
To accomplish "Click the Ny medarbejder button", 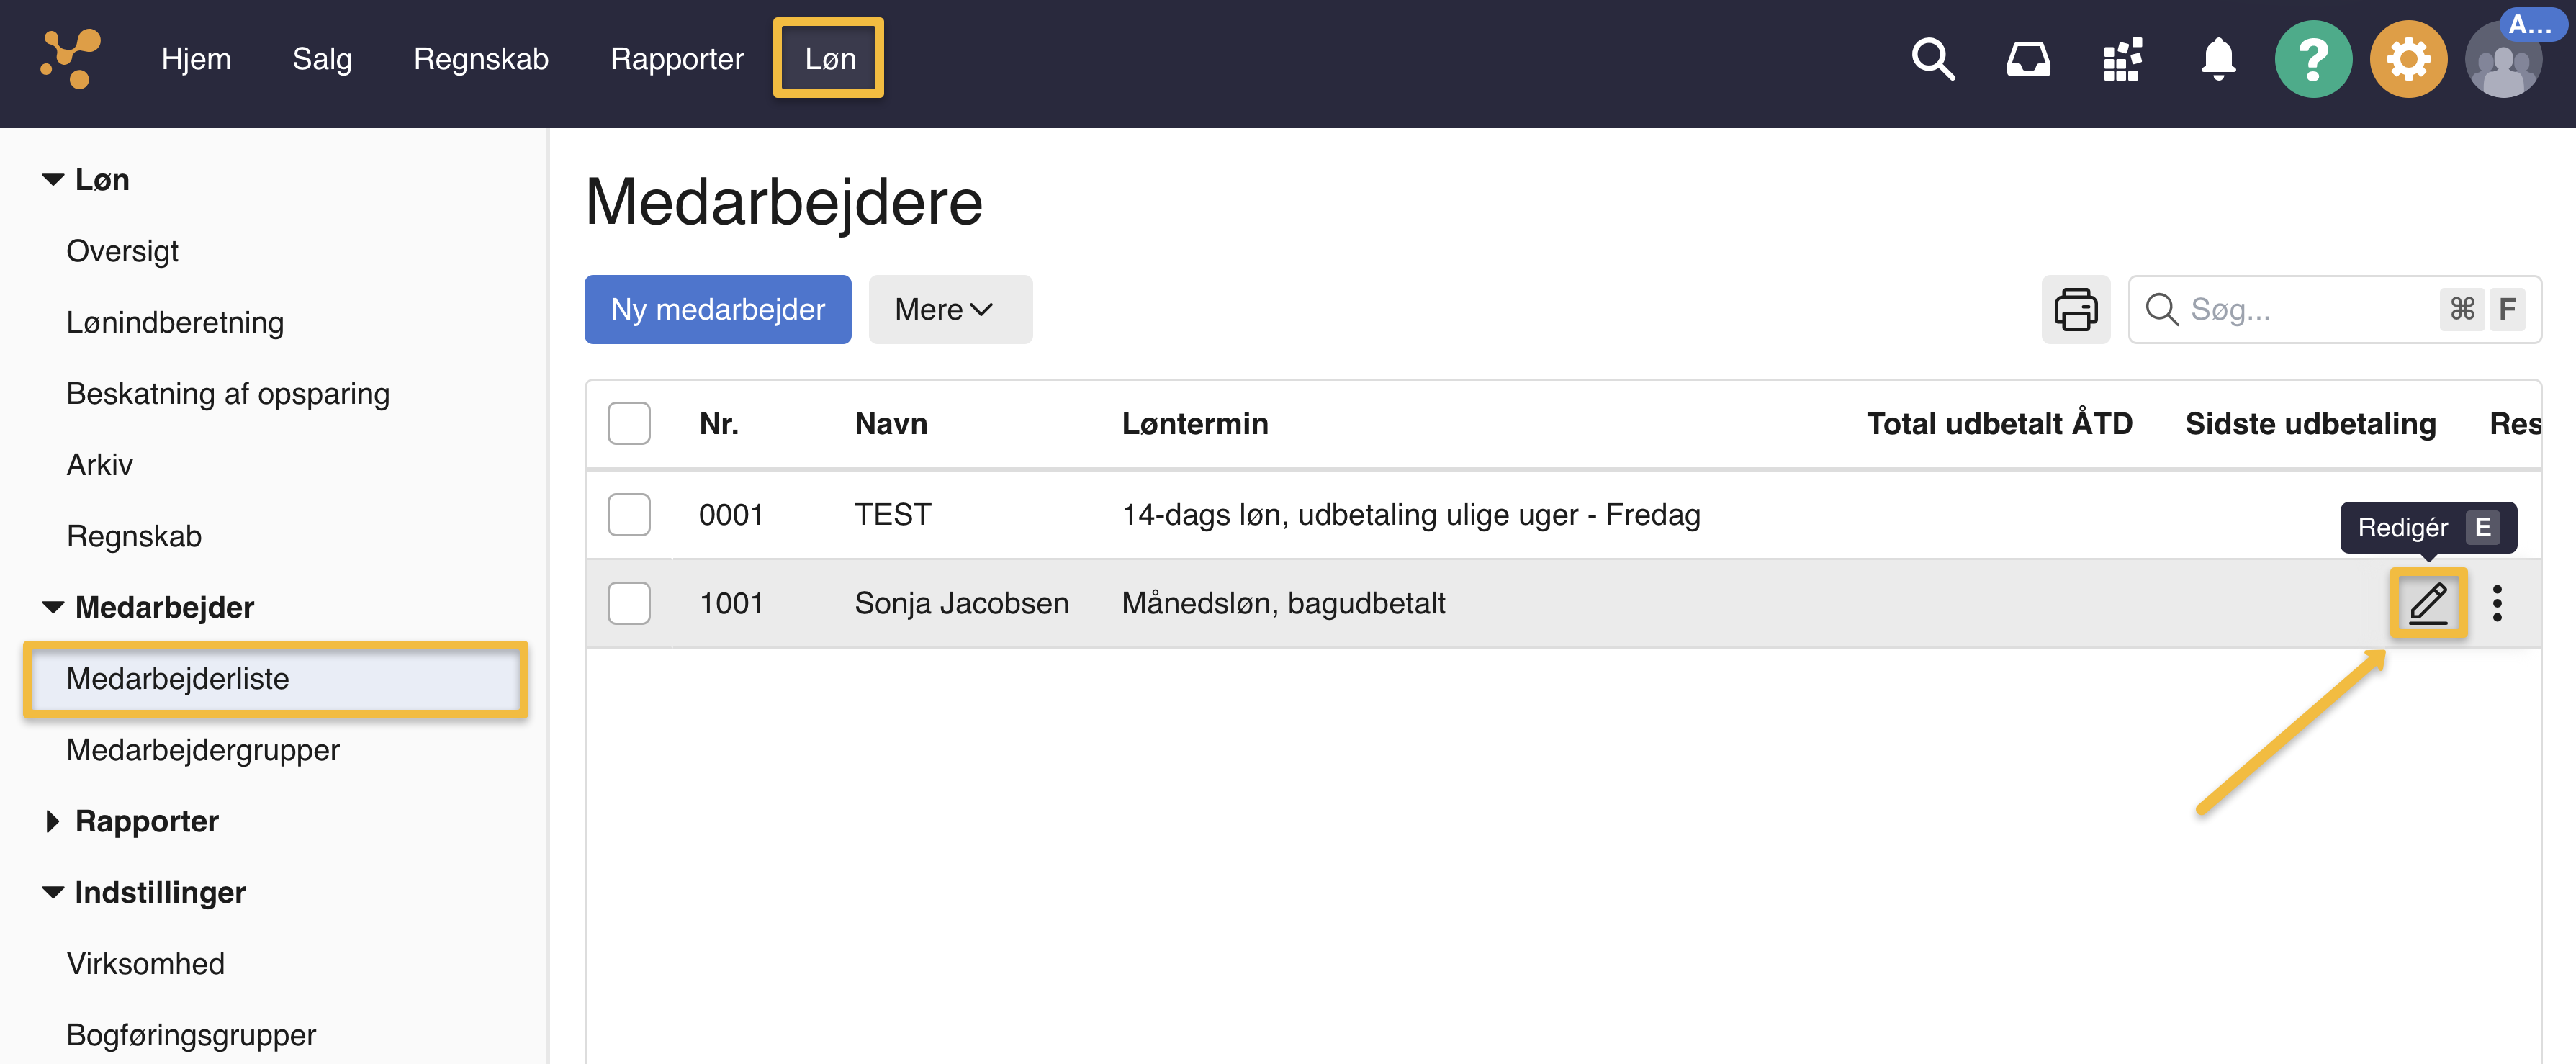I will click(x=717, y=310).
